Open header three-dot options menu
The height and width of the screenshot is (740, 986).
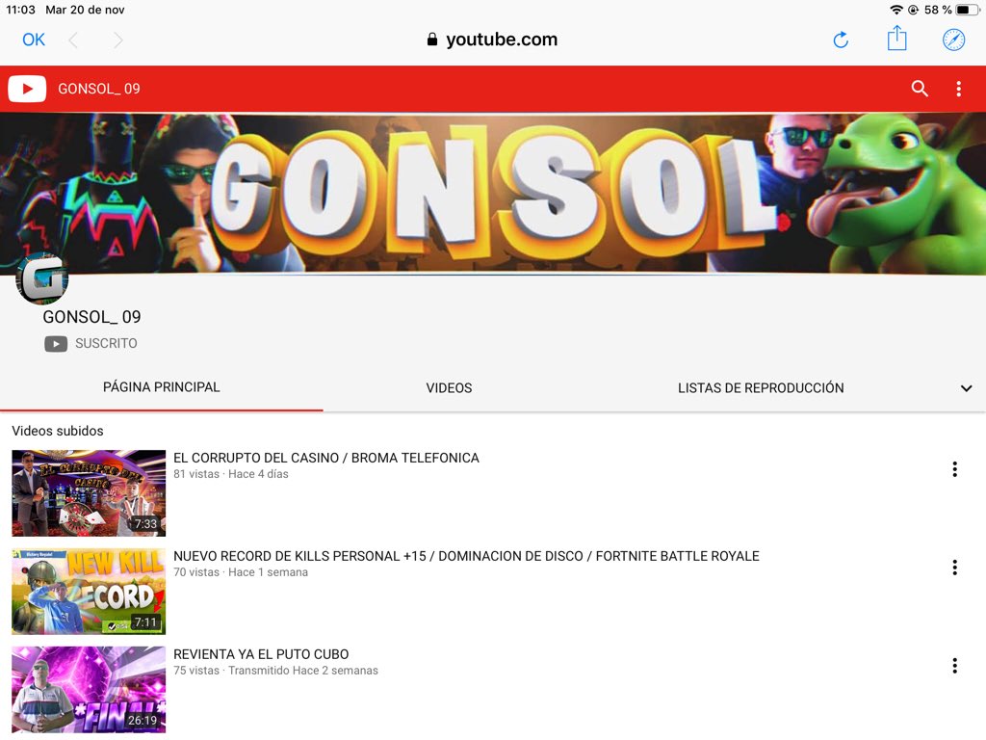pyautogui.click(x=958, y=89)
